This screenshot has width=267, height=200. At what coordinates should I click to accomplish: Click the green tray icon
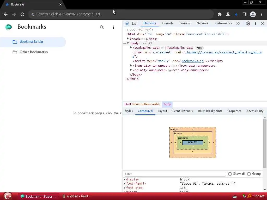tap(244, 196)
